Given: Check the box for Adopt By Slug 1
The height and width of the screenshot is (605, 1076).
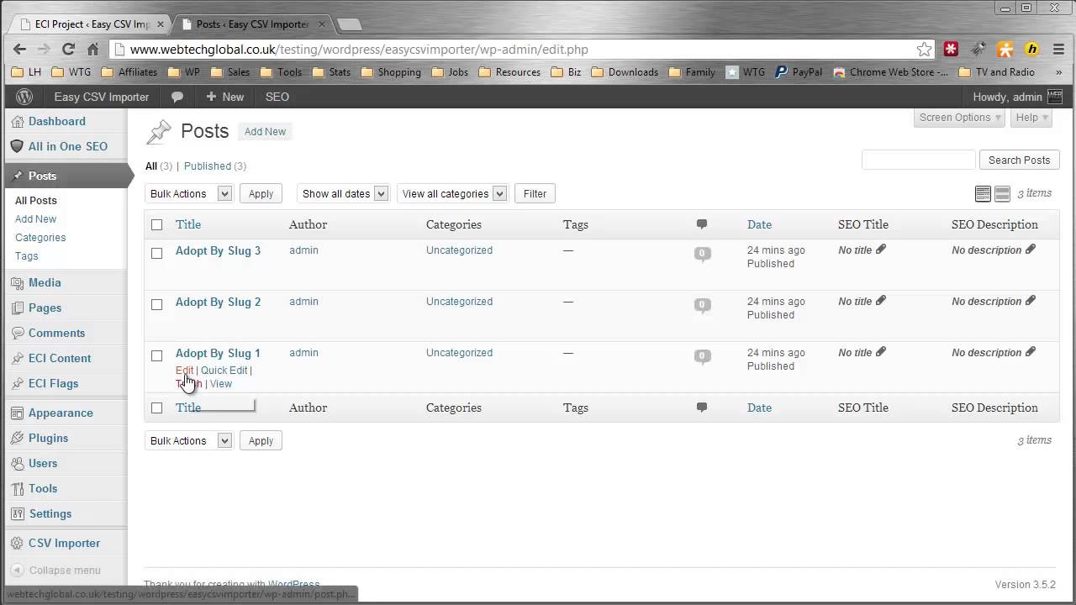Looking at the screenshot, I should (x=156, y=355).
